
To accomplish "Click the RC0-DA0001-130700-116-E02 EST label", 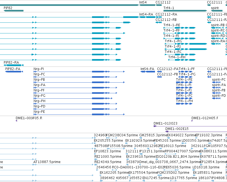I will 138,167.
